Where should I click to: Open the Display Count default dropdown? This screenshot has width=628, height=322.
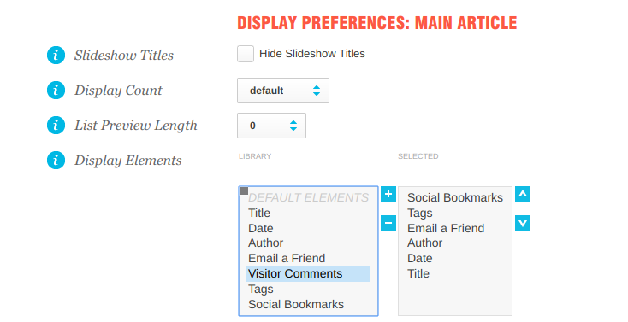click(x=283, y=91)
